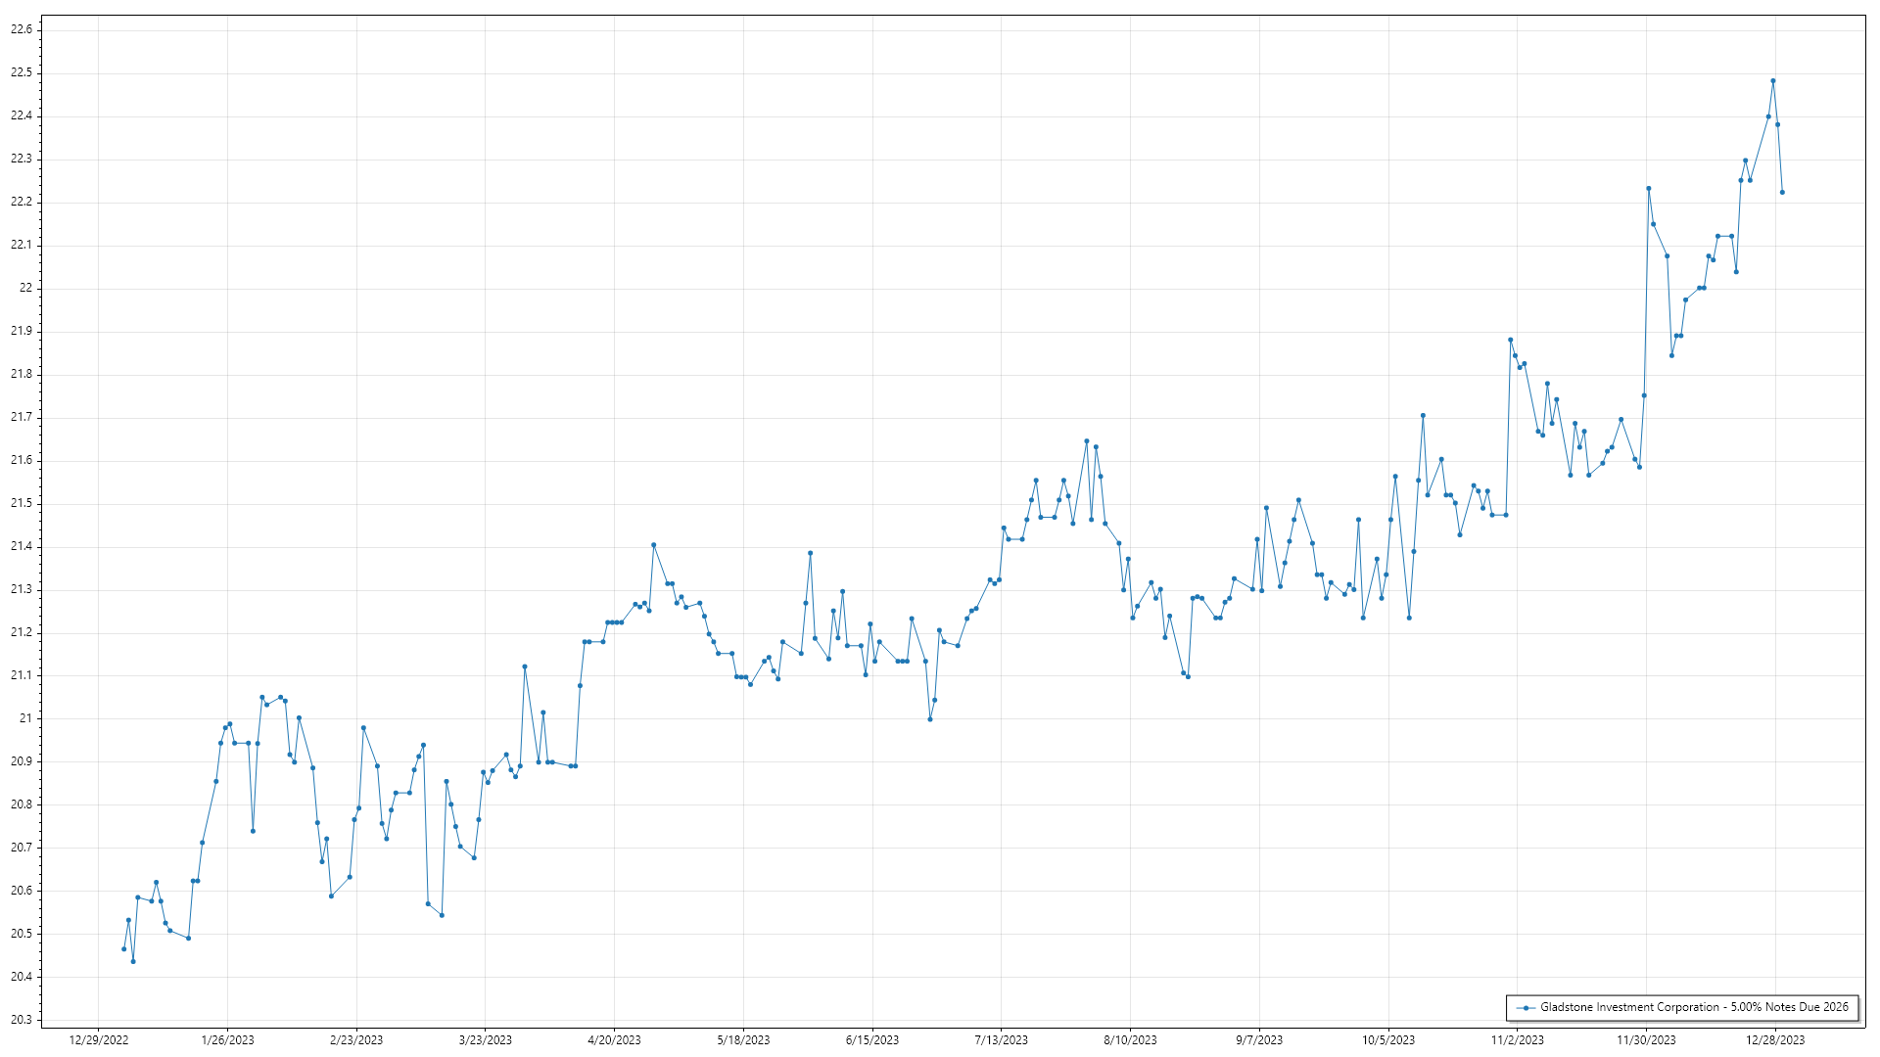Image resolution: width=1880 pixels, height=1057 pixels.
Task: Select the final data point of the series
Action: point(1782,193)
